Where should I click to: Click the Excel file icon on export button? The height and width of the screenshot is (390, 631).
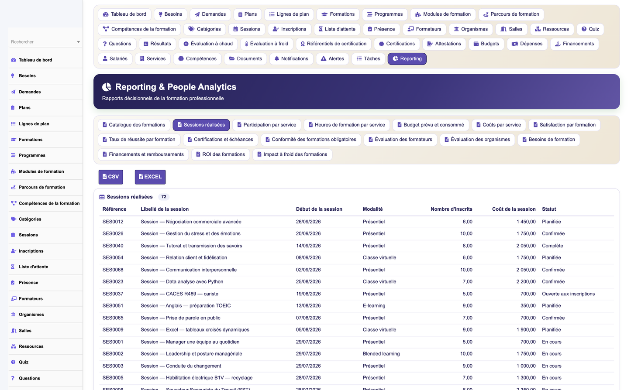pyautogui.click(x=141, y=177)
